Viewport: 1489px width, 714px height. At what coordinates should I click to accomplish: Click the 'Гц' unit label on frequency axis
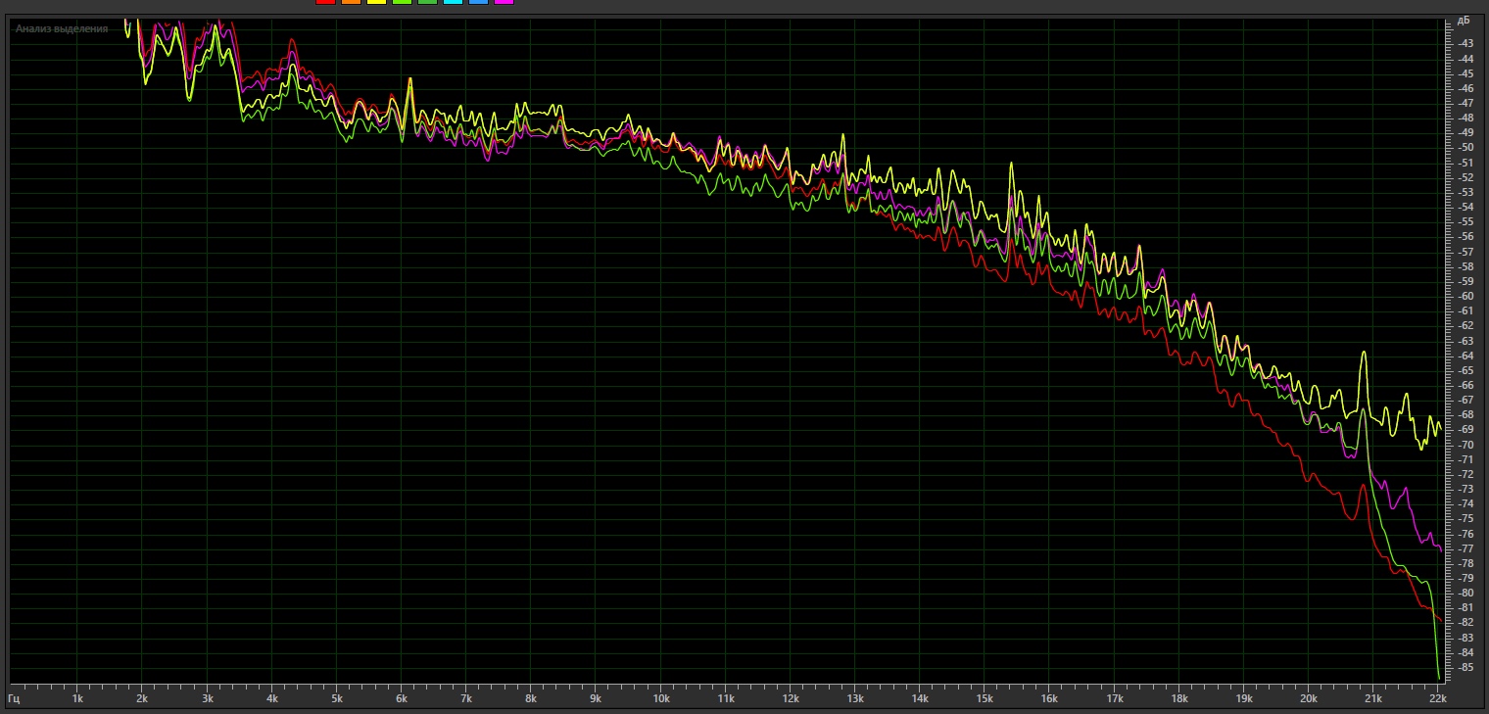click(x=14, y=699)
